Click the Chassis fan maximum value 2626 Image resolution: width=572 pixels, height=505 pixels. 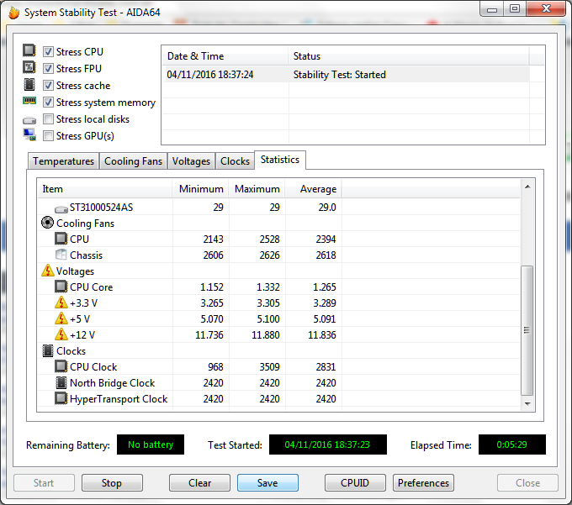[x=269, y=255]
